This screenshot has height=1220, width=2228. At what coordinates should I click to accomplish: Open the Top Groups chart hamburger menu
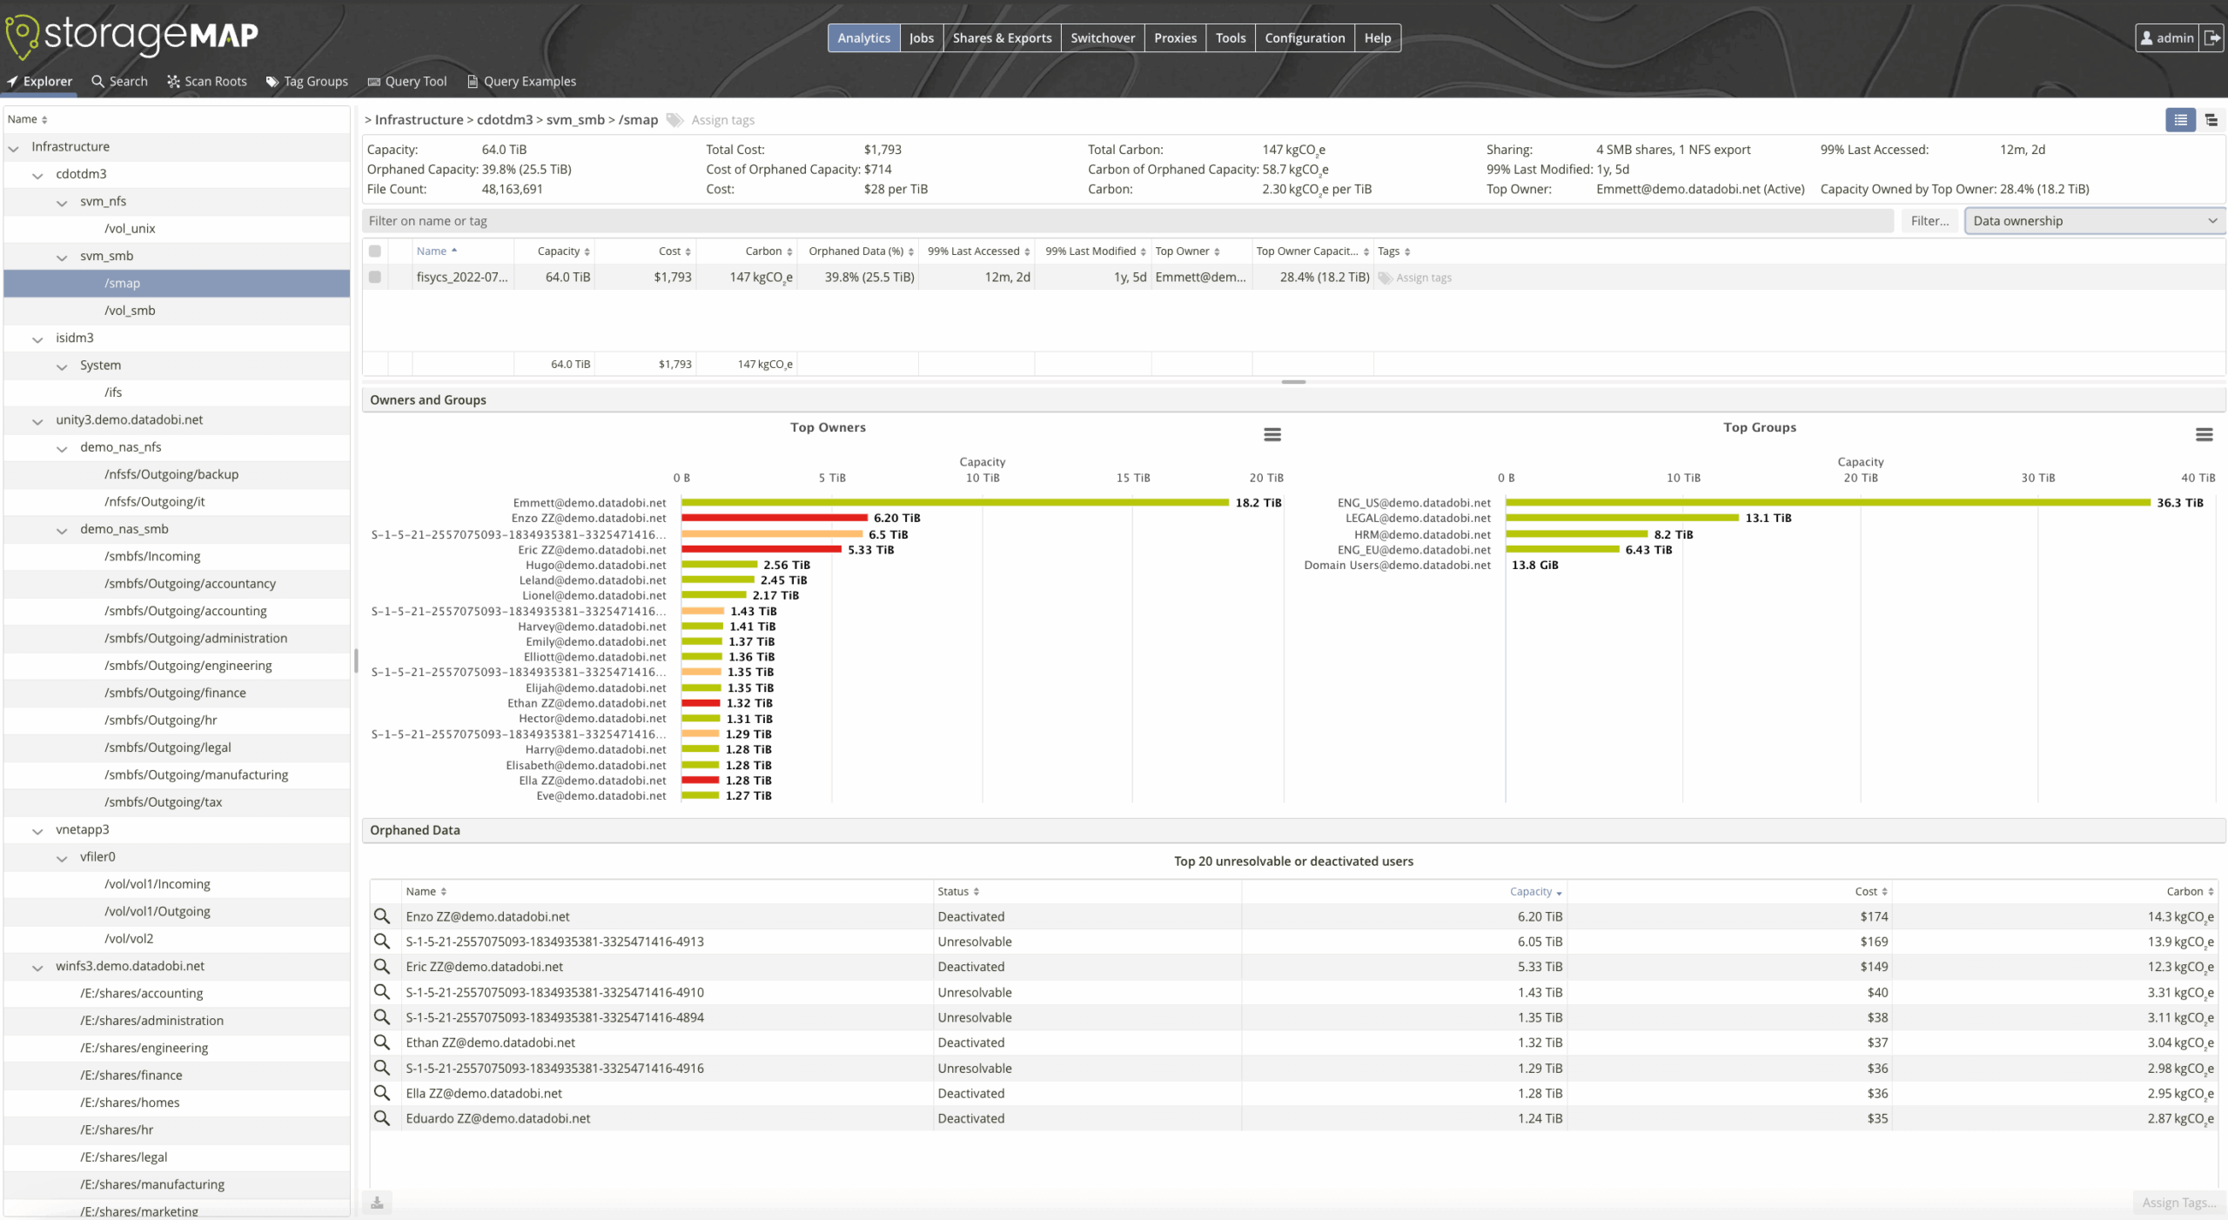pyautogui.click(x=2205, y=433)
